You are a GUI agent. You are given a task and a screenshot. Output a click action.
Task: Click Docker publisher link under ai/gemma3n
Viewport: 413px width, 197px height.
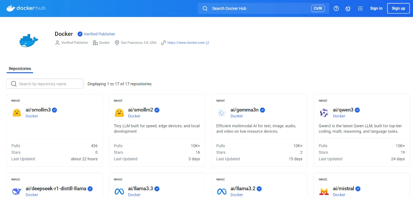(x=237, y=116)
